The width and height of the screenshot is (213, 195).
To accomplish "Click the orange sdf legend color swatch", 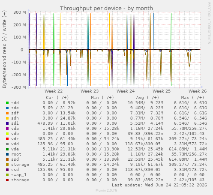I will (x=7, y=113).
